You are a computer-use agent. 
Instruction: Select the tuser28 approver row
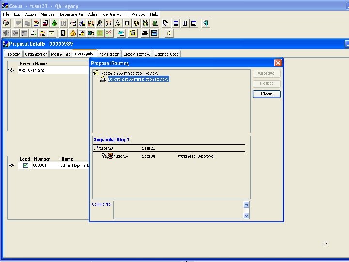169,148
